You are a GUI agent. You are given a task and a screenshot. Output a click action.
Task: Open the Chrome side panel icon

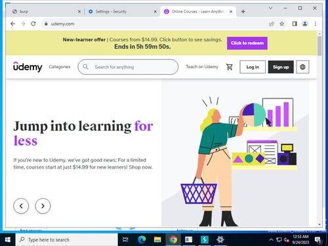pyautogui.click(x=295, y=24)
